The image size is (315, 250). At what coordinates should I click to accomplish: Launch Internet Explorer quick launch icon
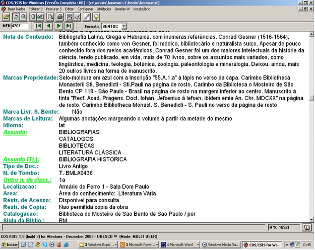pos(66,245)
